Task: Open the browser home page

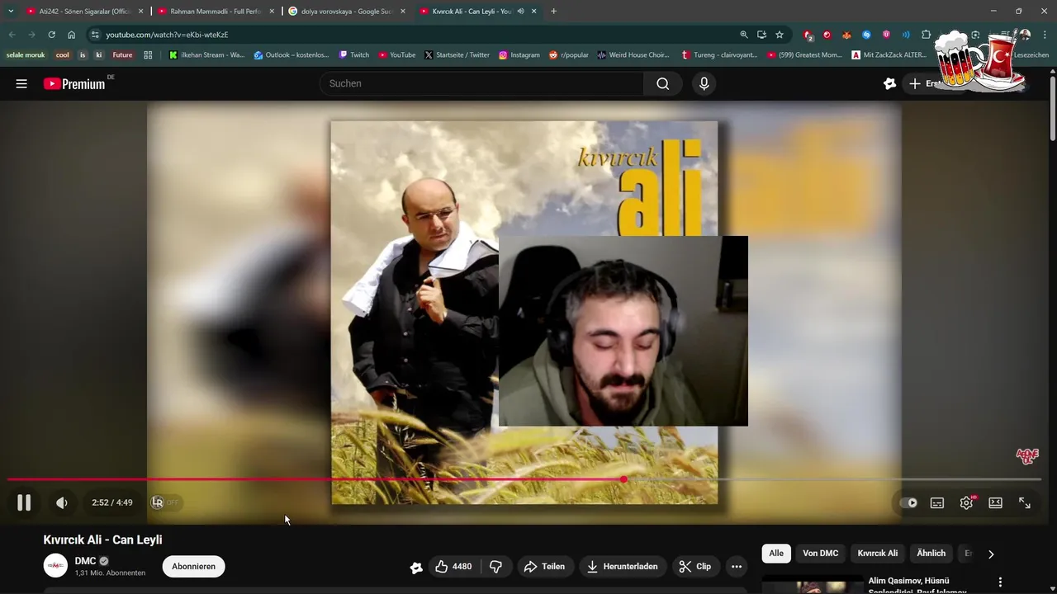Action: (72, 35)
